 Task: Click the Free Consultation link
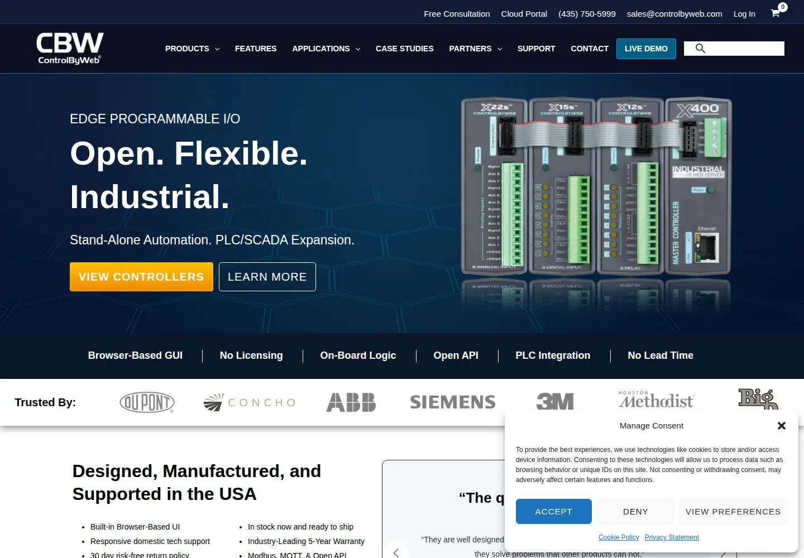tap(457, 14)
